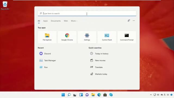Open Task View from the taskbar

[75, 95]
